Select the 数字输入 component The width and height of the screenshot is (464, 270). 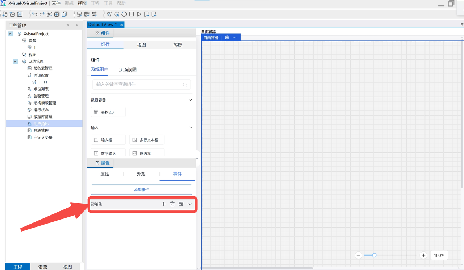108,154
